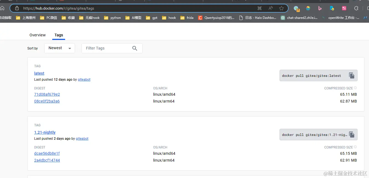The image size is (369, 178).
Task: Open the colorful bowl extension icon
Action: (308, 8)
